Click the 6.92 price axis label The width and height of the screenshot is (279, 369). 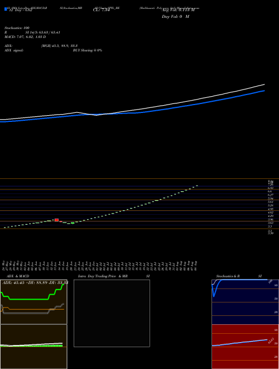pos(270,188)
